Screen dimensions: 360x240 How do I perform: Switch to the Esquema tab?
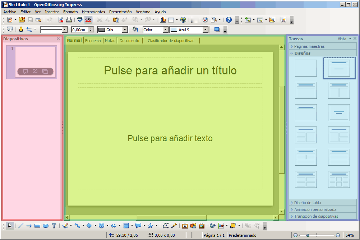coord(93,41)
